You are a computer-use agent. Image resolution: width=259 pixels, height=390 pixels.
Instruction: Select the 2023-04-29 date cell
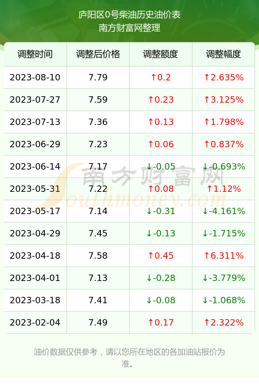pos(35,233)
